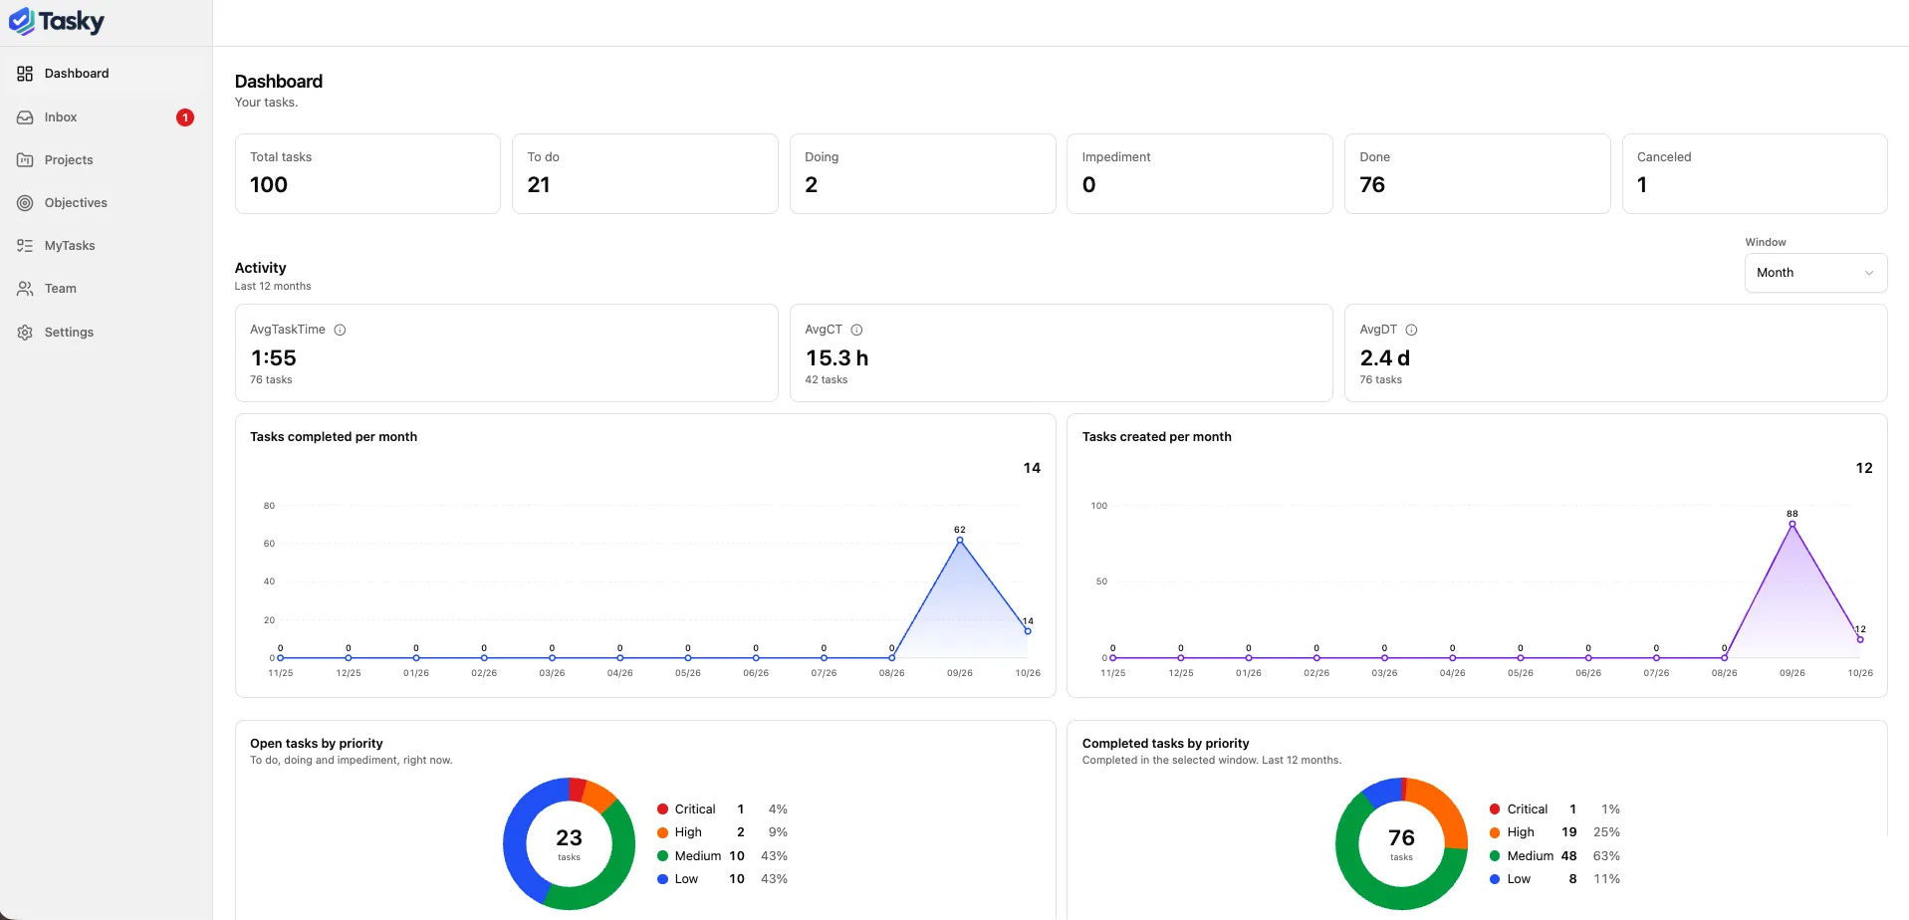Click the Doing card showing 2
The image size is (1909, 920).
click(x=922, y=173)
